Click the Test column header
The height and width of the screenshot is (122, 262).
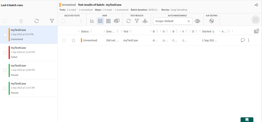click(x=126, y=31)
